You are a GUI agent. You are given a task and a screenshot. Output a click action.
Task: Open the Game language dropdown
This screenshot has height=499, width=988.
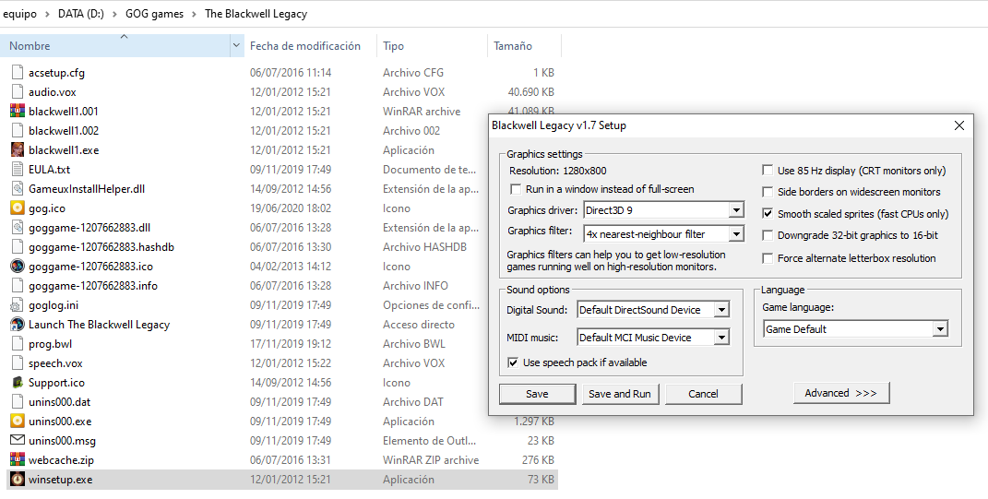point(940,329)
